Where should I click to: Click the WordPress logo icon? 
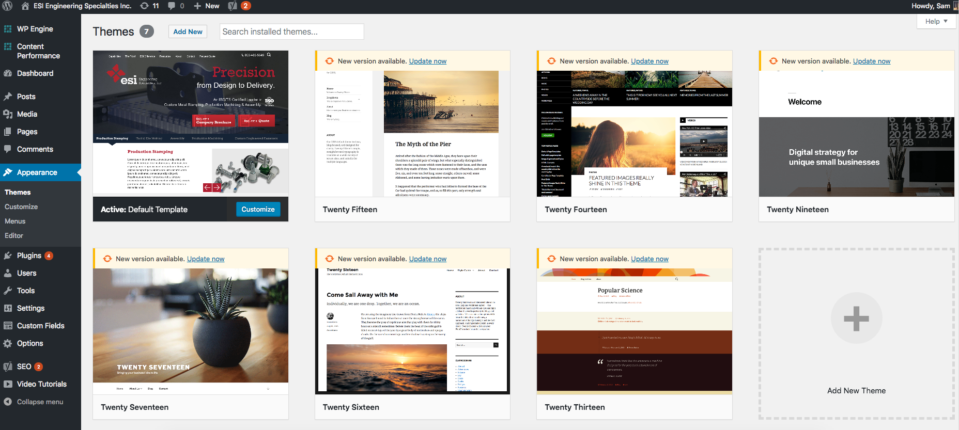click(x=8, y=6)
